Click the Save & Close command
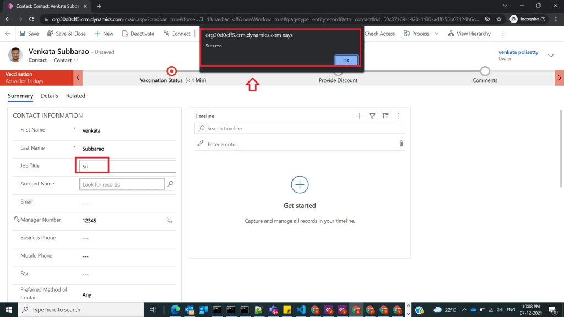This screenshot has height=317, width=564. tap(67, 34)
